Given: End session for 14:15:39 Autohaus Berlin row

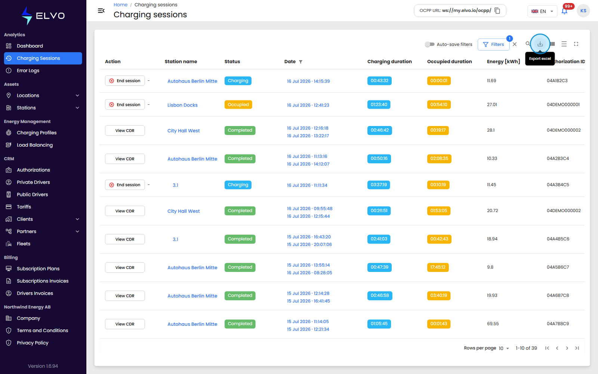Looking at the screenshot, I should (125, 81).
